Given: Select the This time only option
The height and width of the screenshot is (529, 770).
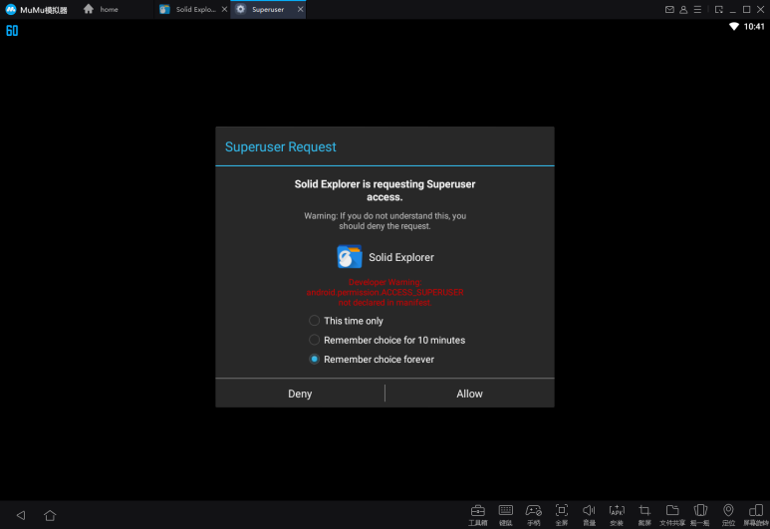Looking at the screenshot, I should click(346, 321).
